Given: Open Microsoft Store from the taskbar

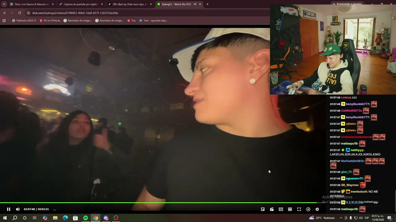Looking at the screenshot, I should (75, 218).
